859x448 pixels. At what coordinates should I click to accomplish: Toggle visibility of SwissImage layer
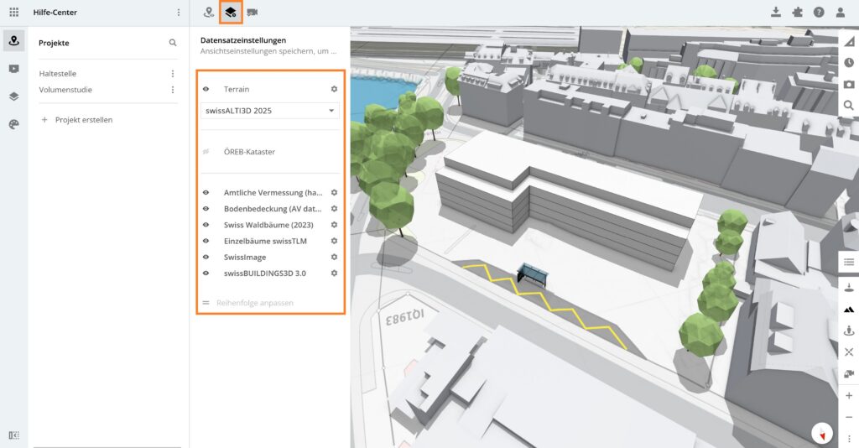206,258
